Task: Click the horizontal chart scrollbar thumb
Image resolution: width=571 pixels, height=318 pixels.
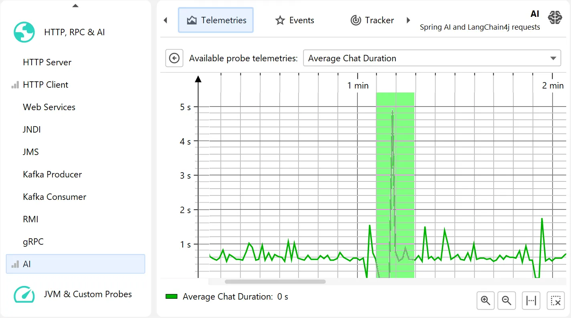Action: click(x=275, y=282)
